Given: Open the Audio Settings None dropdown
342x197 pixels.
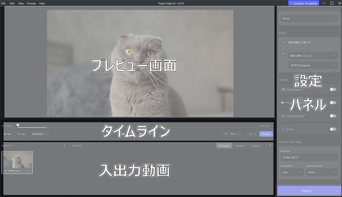Looking at the screenshot, I should point(322,172).
